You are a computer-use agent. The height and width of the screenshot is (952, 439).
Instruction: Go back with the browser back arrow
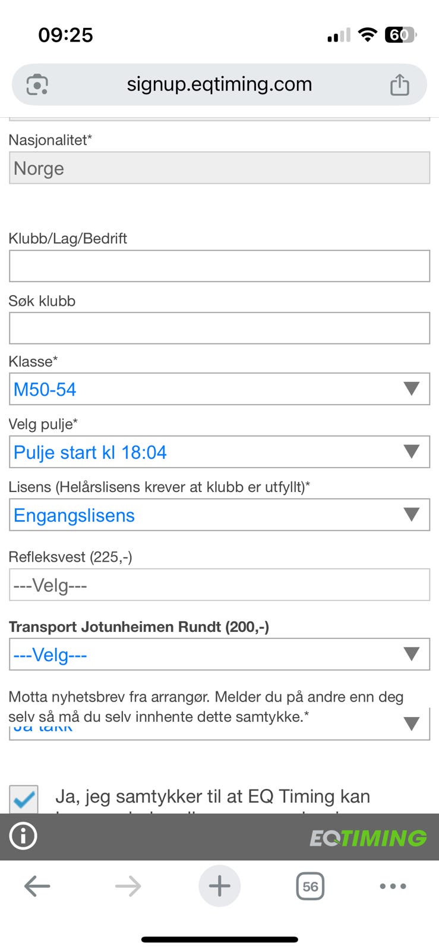point(37,887)
